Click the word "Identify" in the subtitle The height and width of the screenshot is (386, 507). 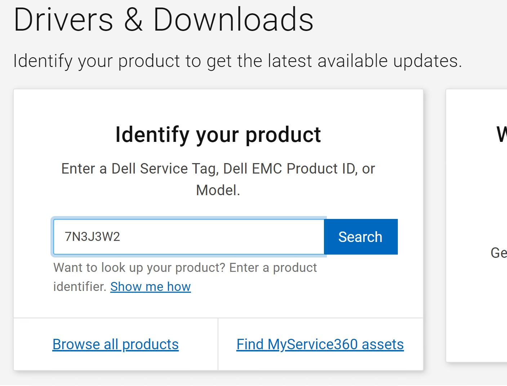(x=43, y=60)
